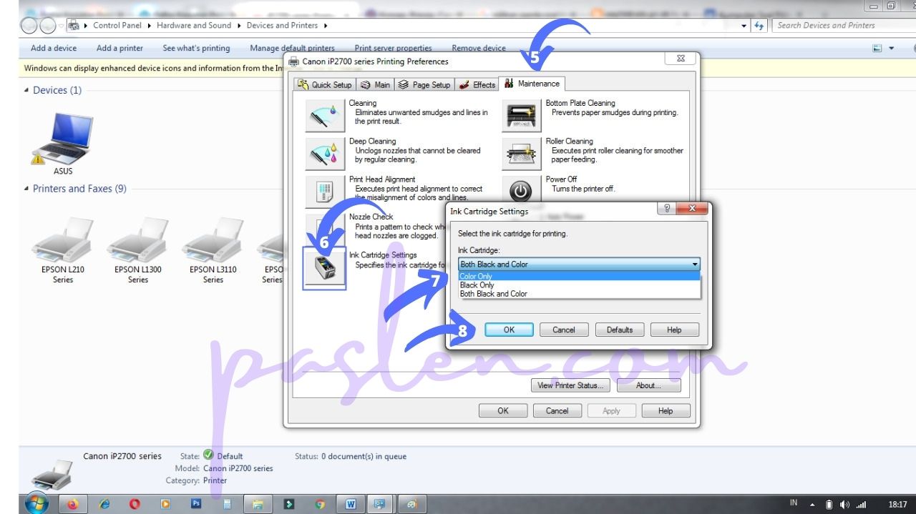
Task: Click Add a printer in toolbar
Action: 120,49
